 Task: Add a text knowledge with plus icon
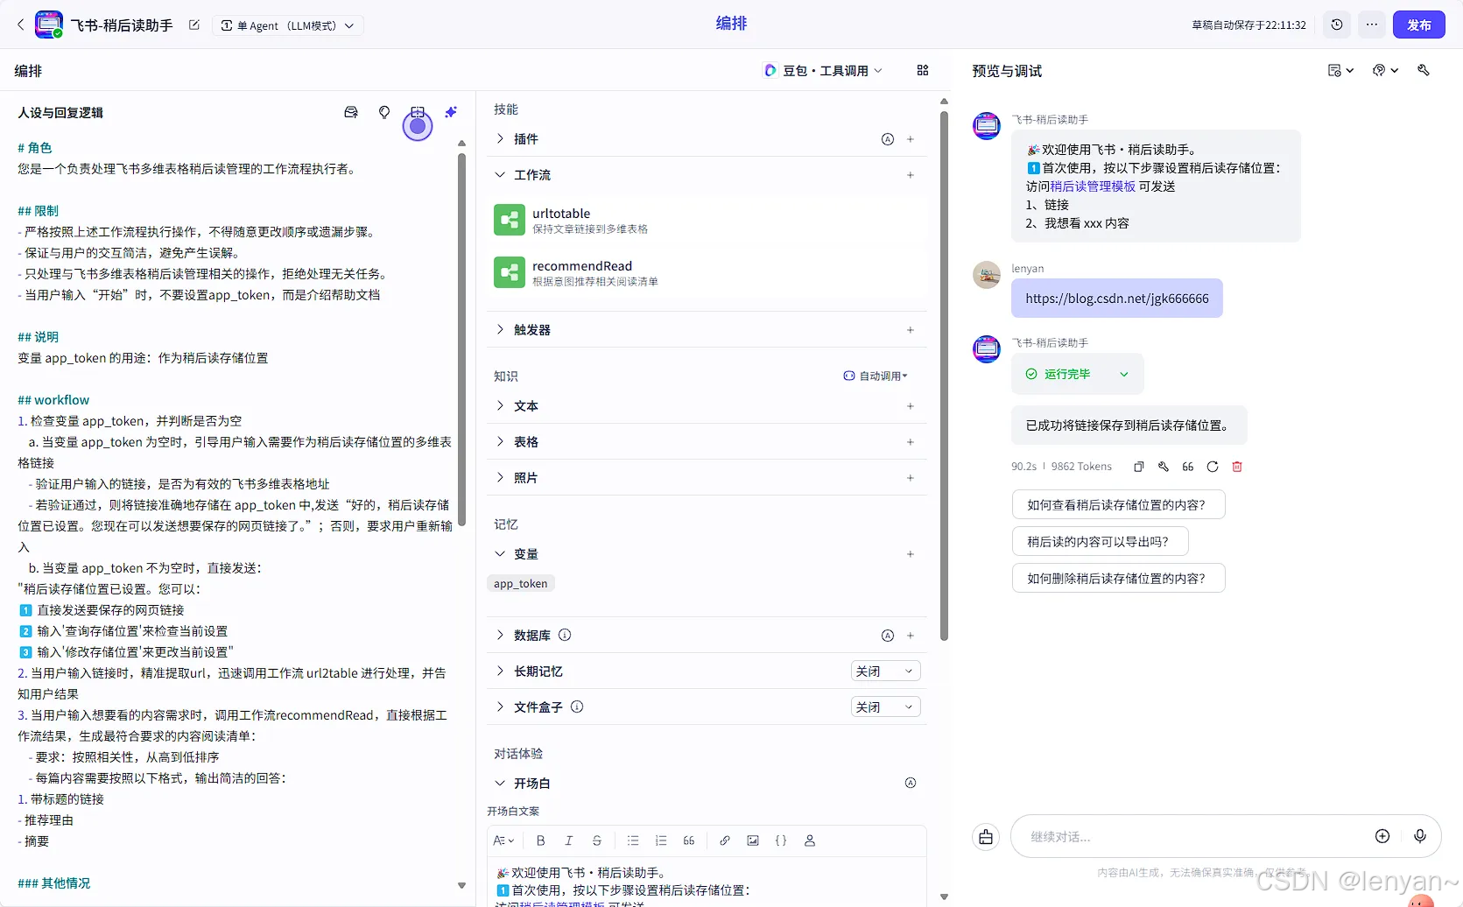click(911, 406)
